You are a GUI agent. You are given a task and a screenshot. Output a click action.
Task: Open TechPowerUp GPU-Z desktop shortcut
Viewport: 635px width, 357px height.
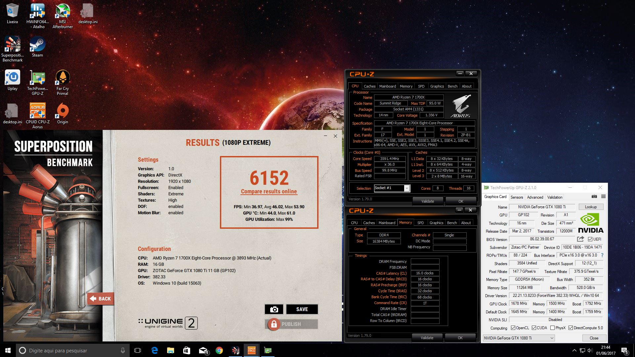point(37,82)
